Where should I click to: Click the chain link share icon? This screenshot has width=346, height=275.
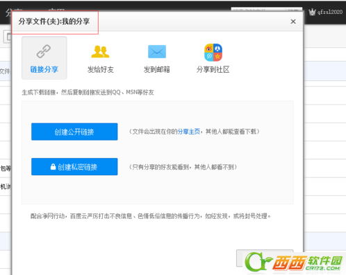44,51
